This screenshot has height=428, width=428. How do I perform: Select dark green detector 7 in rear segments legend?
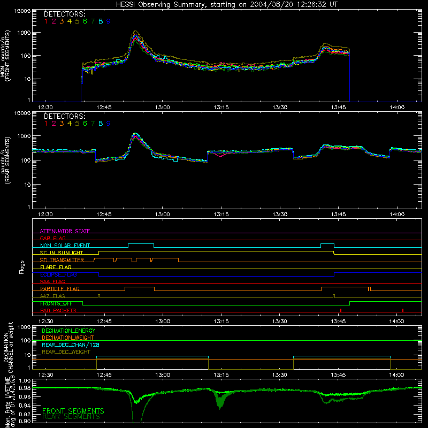tap(93, 124)
